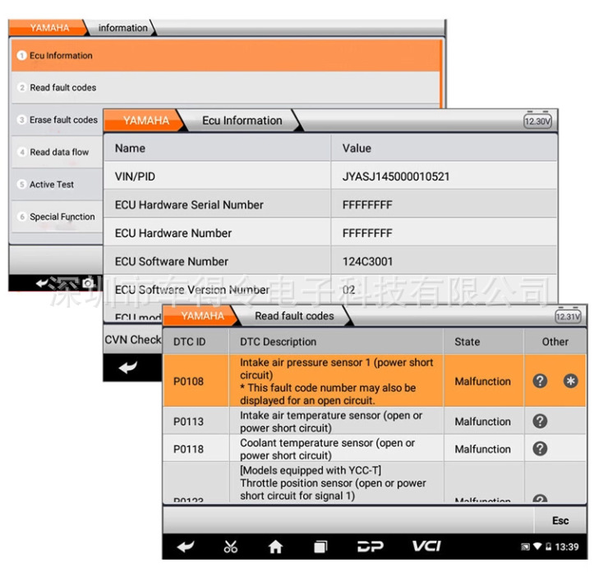Tap the 13:39 clock in status bar
Screen dimensions: 599x572
point(566,547)
